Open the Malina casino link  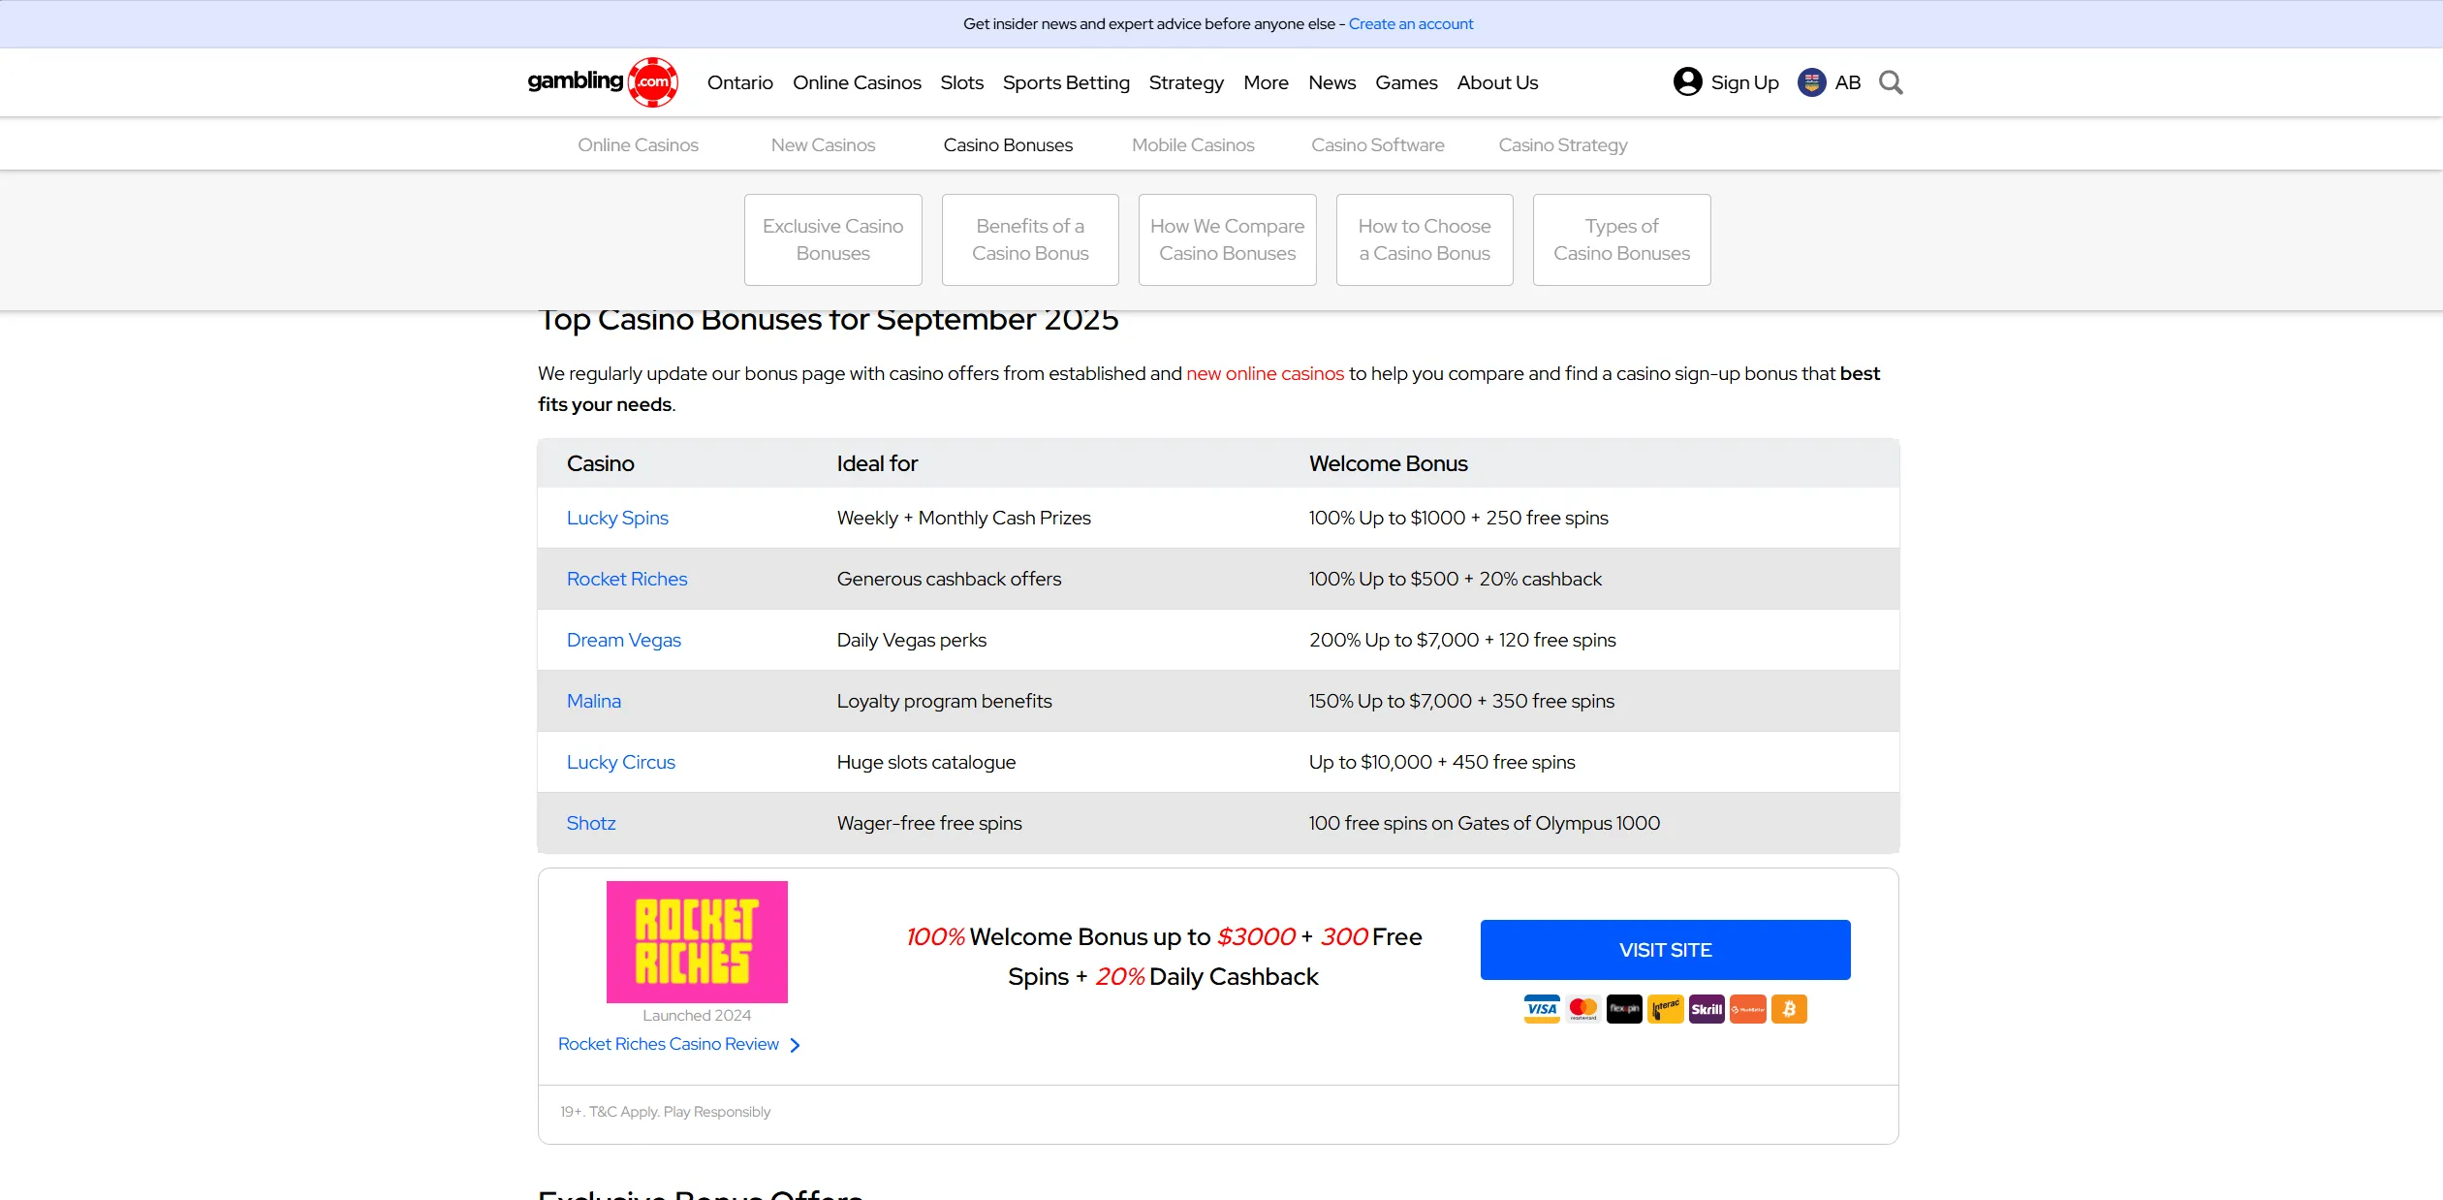(x=594, y=701)
